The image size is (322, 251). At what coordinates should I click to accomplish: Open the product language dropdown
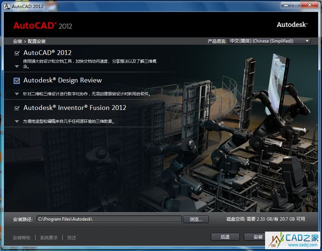[269, 41]
